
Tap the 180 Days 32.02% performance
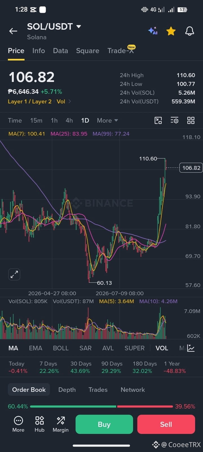145,367
